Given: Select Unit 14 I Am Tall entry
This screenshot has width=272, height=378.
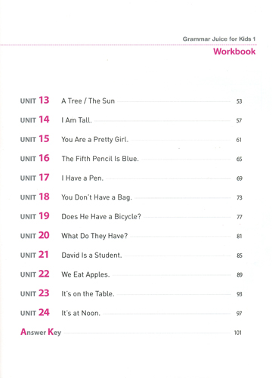Looking at the screenshot, I should pyautogui.click(x=131, y=120).
